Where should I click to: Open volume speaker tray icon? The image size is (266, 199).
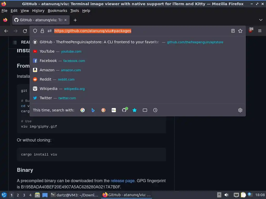click(227, 195)
